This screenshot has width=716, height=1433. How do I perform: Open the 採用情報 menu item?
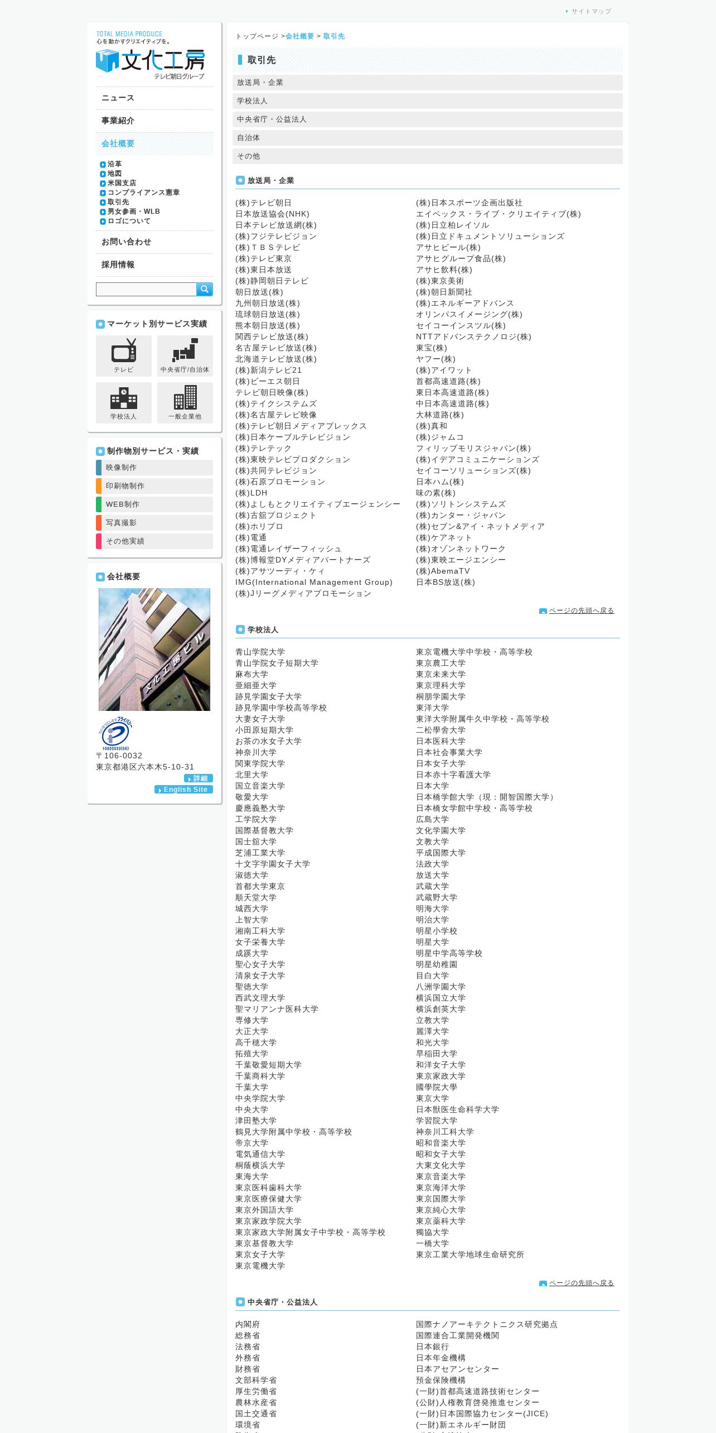154,265
